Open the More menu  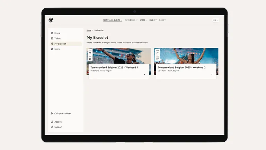[162, 20]
